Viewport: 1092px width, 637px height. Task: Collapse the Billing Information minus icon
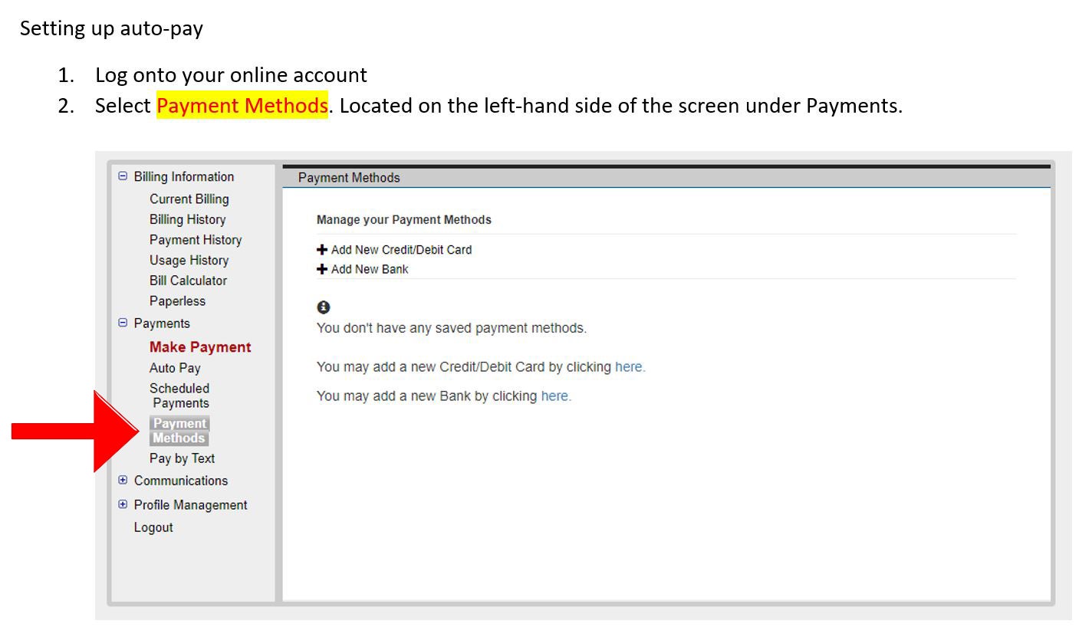coord(123,176)
